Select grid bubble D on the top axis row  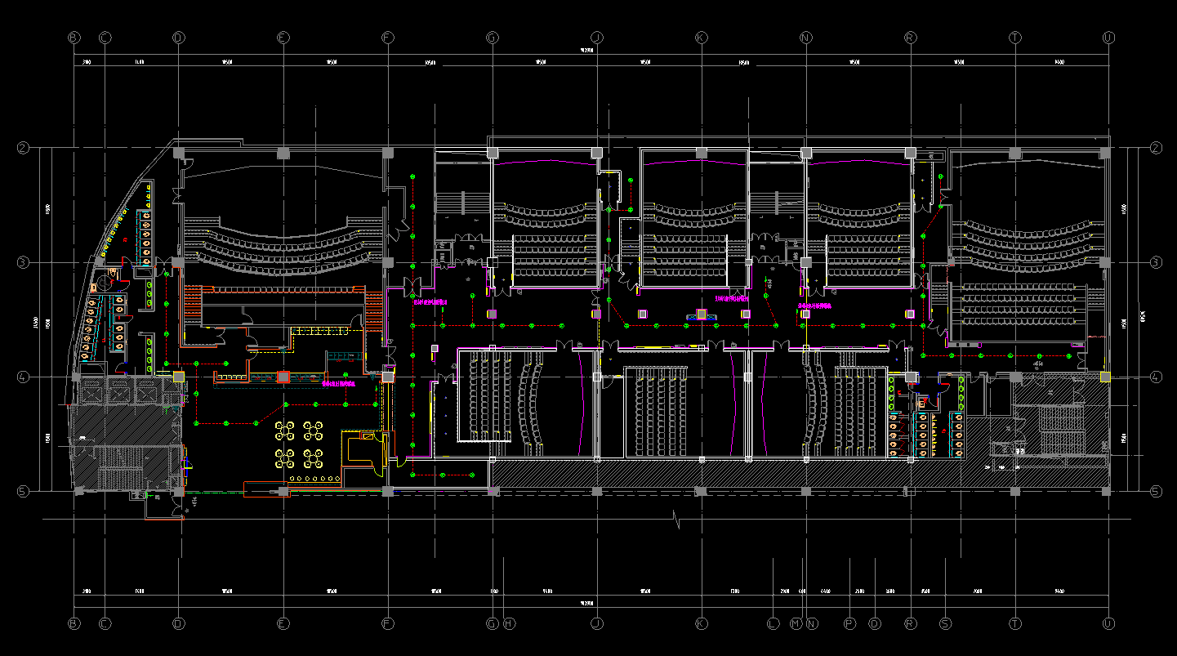(179, 38)
